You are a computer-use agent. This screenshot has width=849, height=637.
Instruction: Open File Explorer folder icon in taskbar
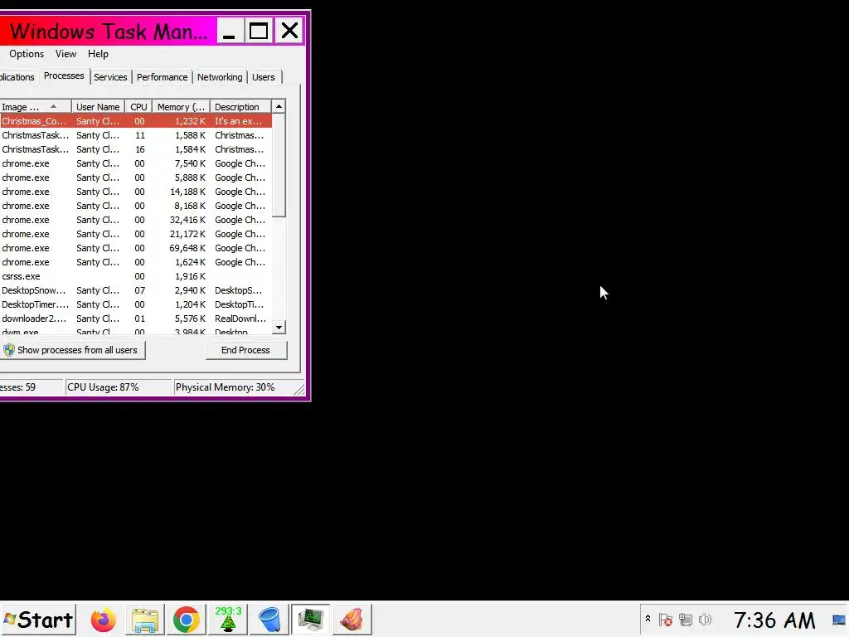tap(144, 620)
